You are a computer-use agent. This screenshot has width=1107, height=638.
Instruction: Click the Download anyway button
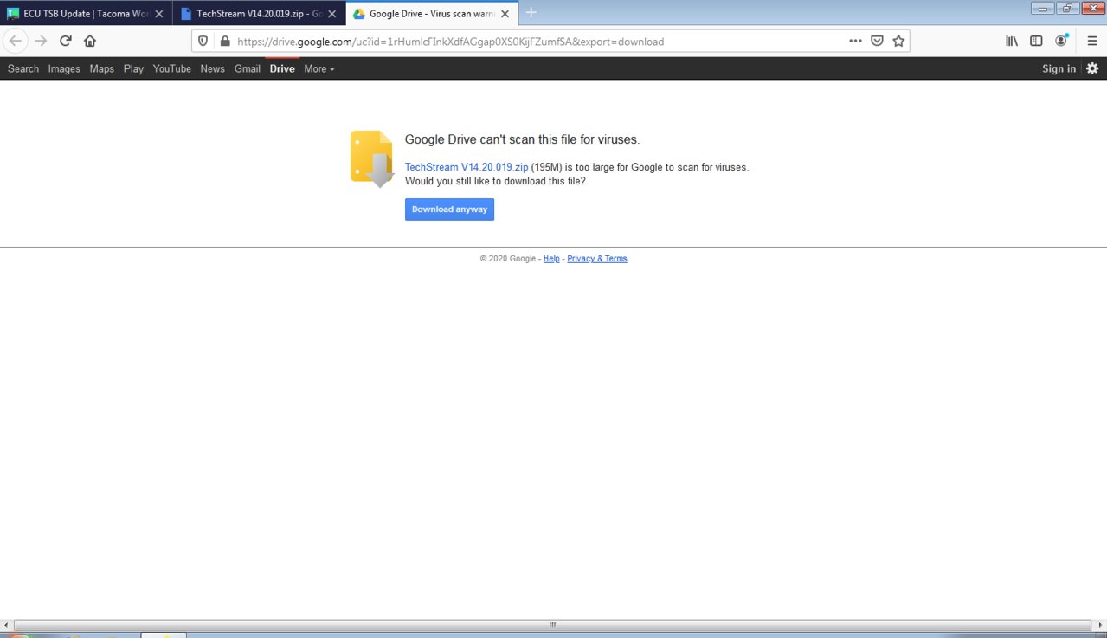coord(449,209)
